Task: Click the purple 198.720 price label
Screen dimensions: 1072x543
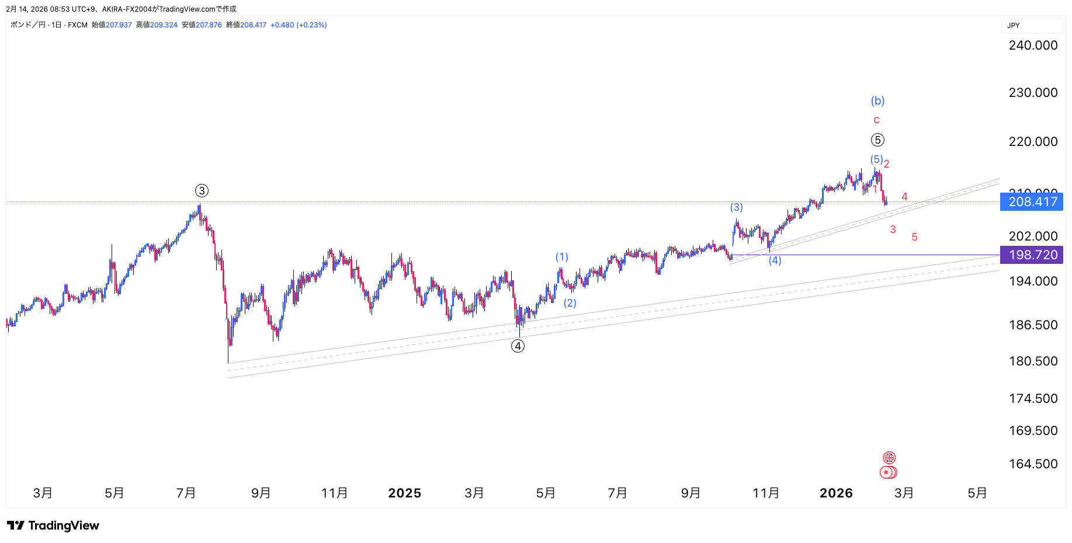Action: (x=1032, y=255)
